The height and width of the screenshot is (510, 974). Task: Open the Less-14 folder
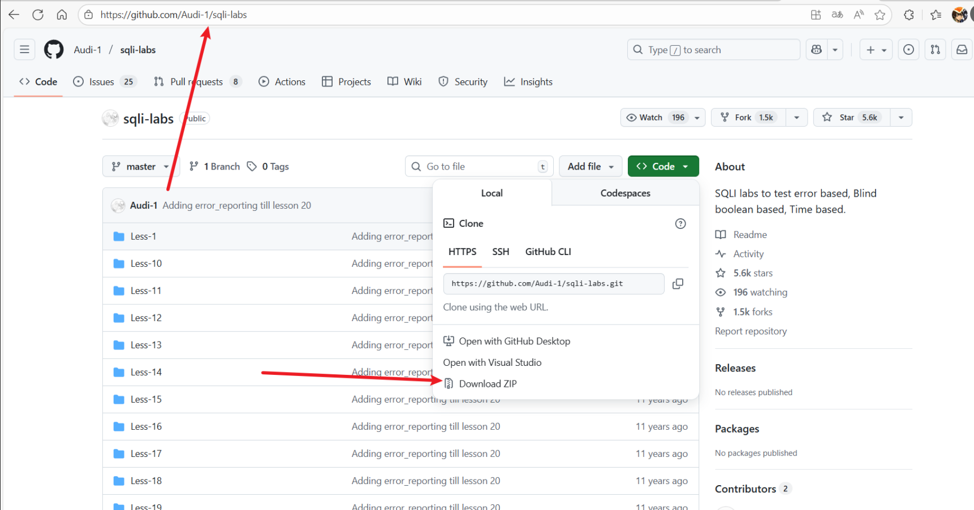(x=146, y=372)
